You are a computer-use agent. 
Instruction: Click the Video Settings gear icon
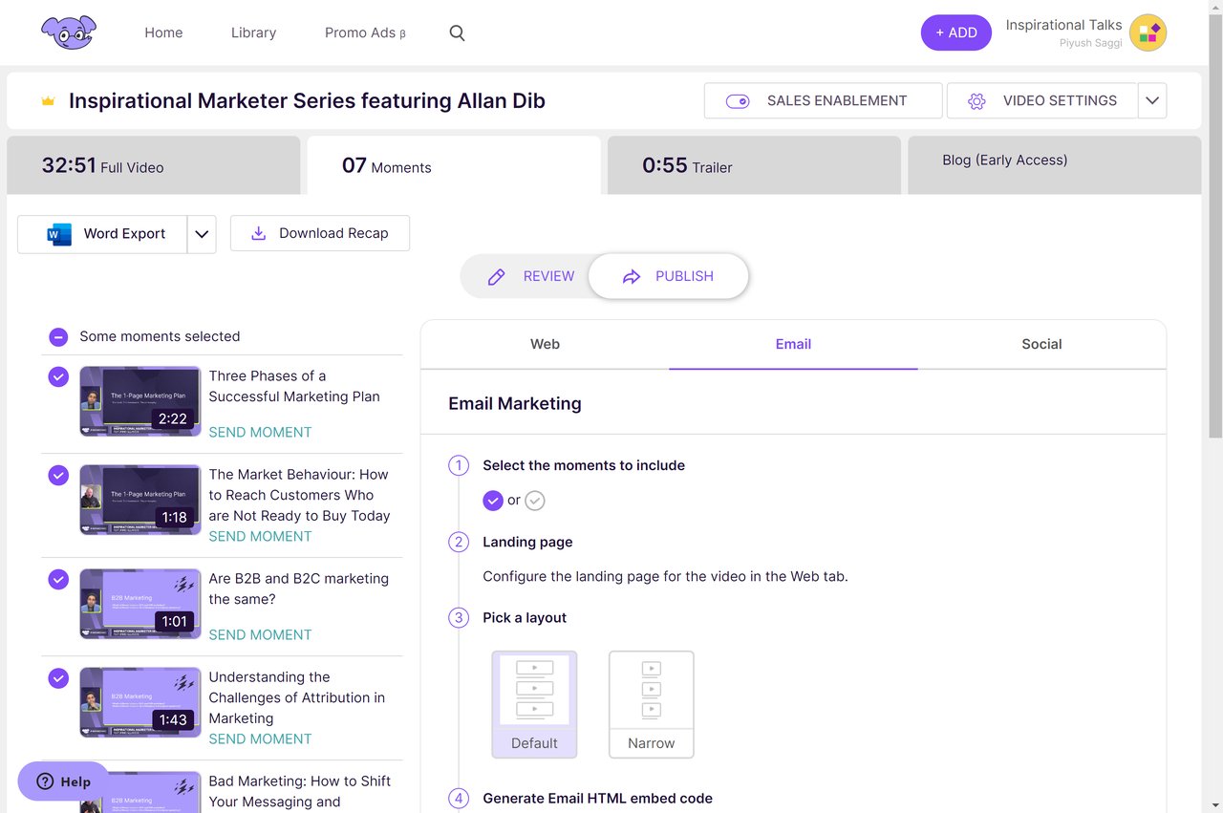[976, 101]
